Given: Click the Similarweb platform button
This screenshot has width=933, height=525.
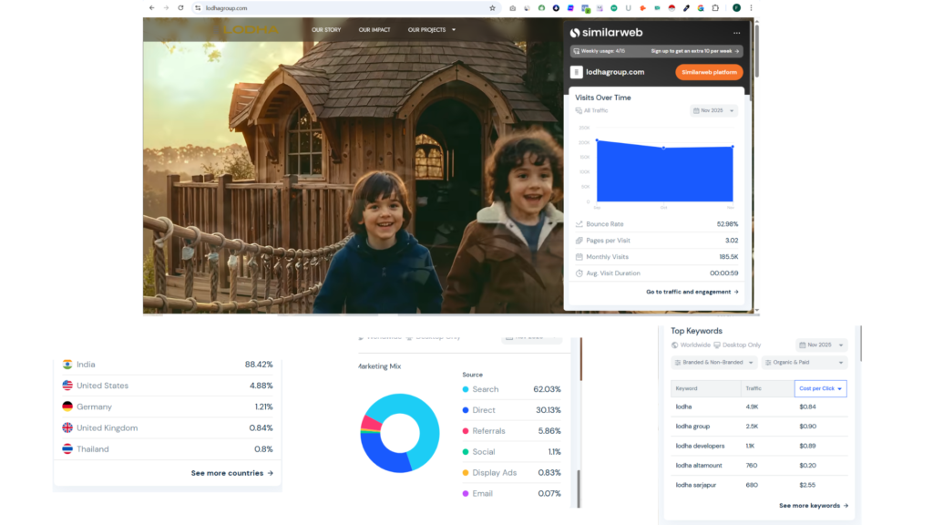Looking at the screenshot, I should 709,71.
